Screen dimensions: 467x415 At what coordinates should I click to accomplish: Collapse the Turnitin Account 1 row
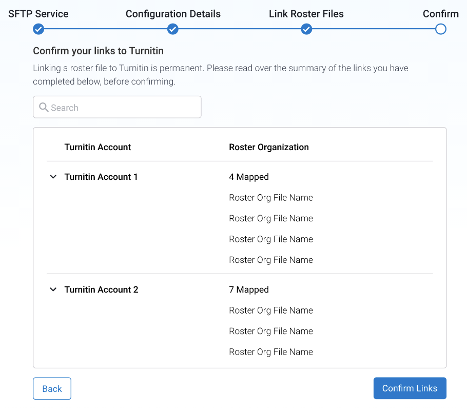[x=53, y=177]
